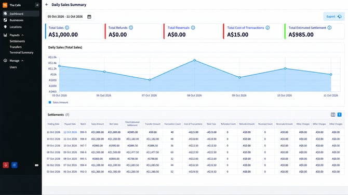Open the Users submenu item
This screenshot has width=348, height=195.
pyautogui.click(x=13, y=67)
